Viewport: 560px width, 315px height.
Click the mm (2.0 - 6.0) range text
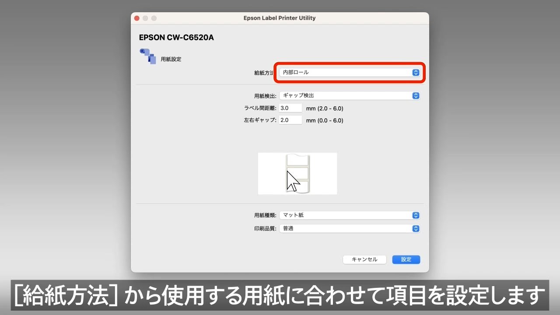pos(325,108)
